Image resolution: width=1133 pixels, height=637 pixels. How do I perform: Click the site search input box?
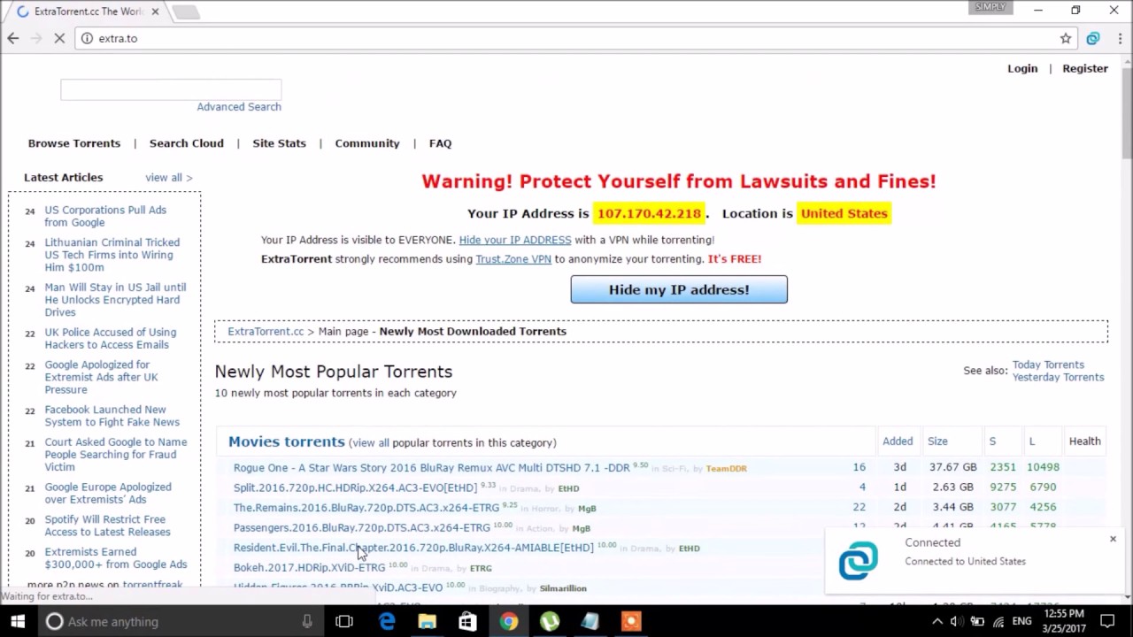[x=171, y=88]
